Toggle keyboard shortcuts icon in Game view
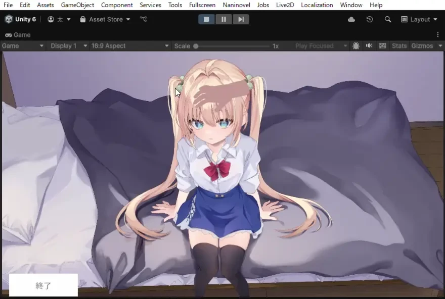The width and height of the screenshot is (445, 299). tap(382, 45)
